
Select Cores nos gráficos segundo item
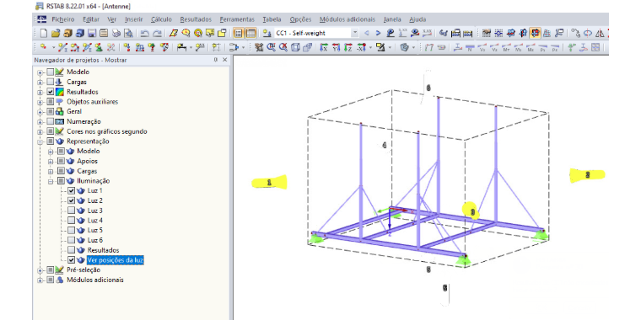[x=107, y=131]
